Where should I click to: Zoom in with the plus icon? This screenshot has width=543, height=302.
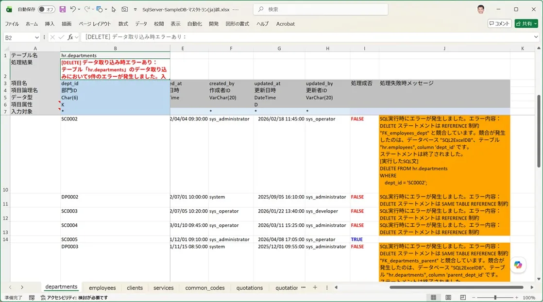click(x=517, y=298)
